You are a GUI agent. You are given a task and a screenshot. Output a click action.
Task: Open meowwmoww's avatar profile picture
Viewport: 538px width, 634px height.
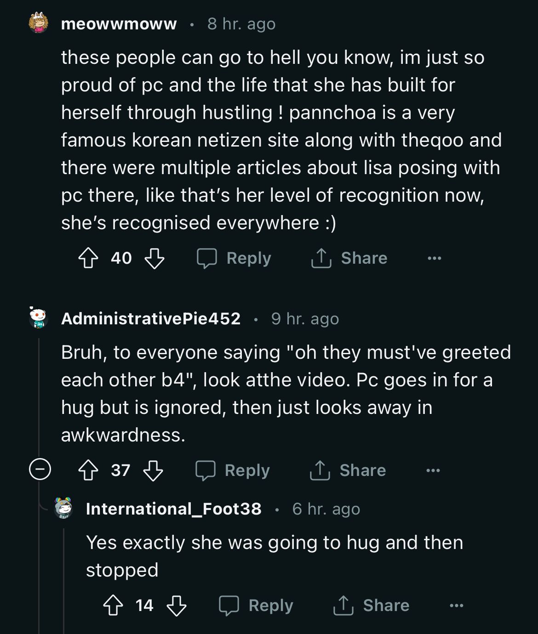coord(39,23)
